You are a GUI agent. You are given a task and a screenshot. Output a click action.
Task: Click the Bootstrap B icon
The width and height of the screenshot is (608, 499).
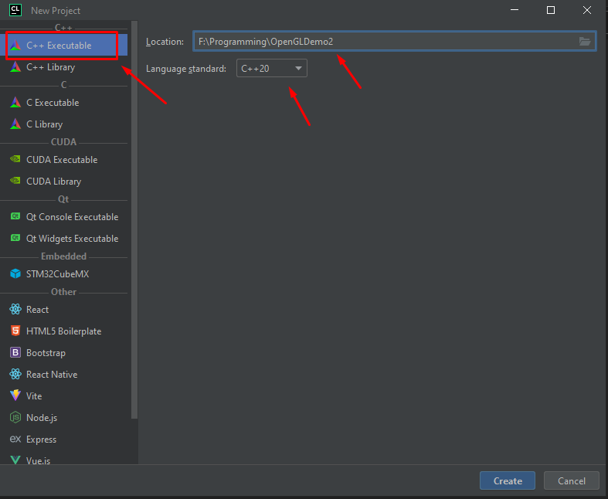pyautogui.click(x=15, y=352)
